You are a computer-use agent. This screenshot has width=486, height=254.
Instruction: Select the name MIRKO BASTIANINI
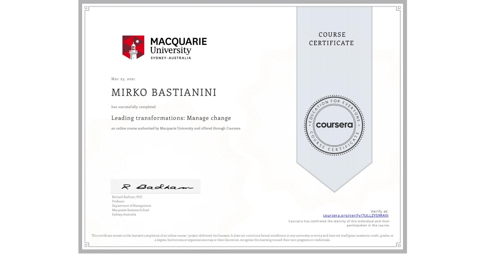point(164,93)
